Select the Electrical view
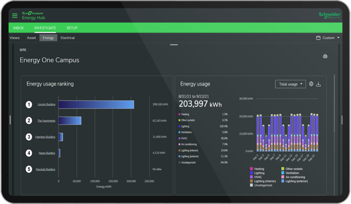Screen dimensions: 351x204 pos(67,38)
